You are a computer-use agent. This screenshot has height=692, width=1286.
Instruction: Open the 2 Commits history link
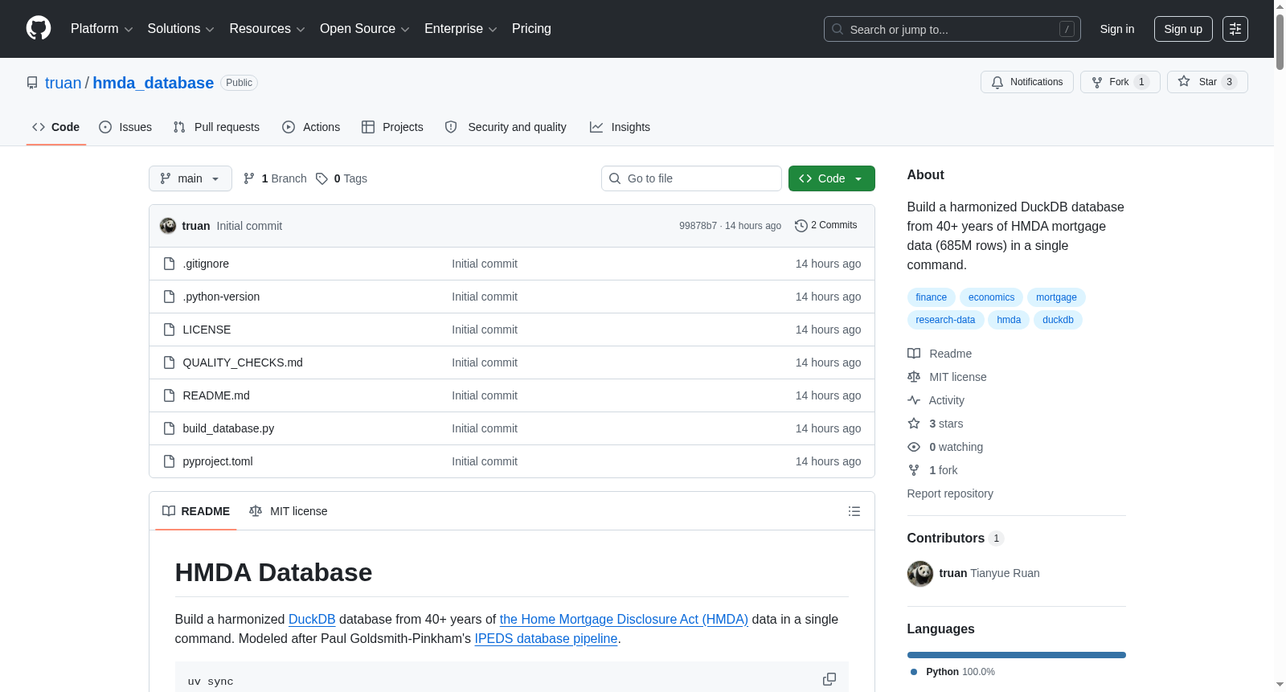tap(825, 225)
